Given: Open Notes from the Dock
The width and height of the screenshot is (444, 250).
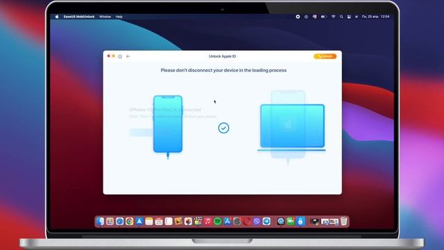Looking at the screenshot, I should (149, 222).
